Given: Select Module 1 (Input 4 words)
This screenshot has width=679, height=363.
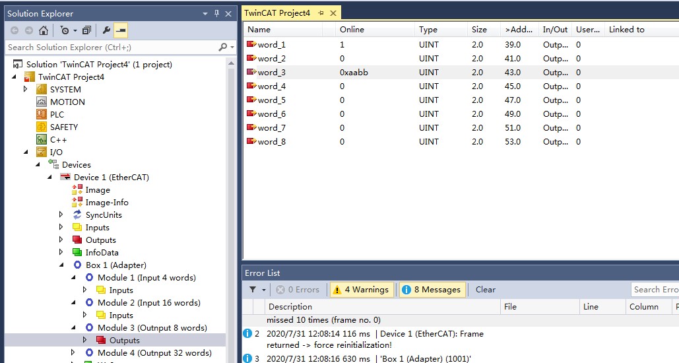Looking at the screenshot, I should click(x=146, y=278).
